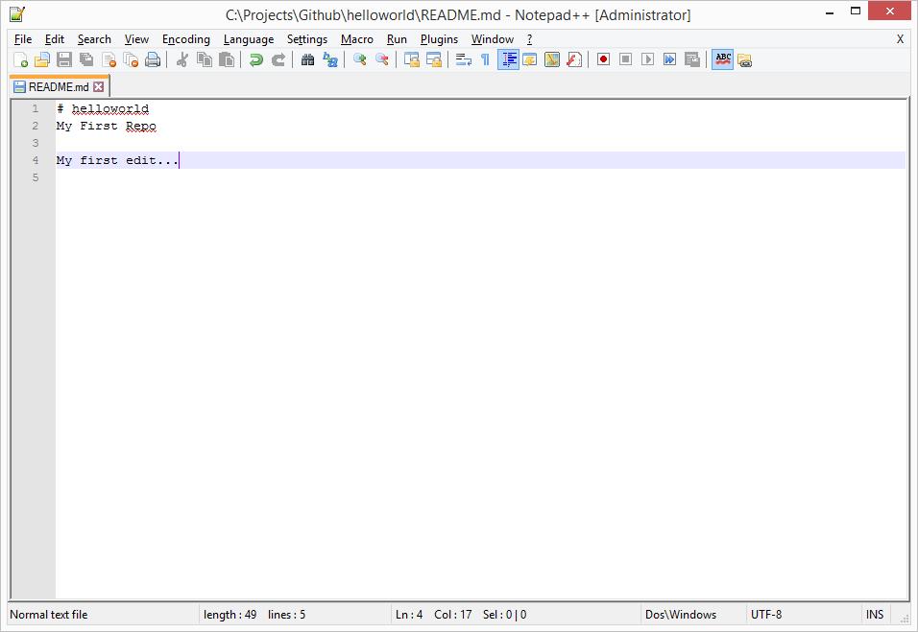Open Replace dialog toolbar icon
The image size is (918, 632).
tap(330, 59)
